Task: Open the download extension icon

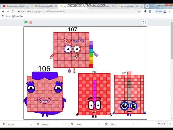Action: point(145,11)
